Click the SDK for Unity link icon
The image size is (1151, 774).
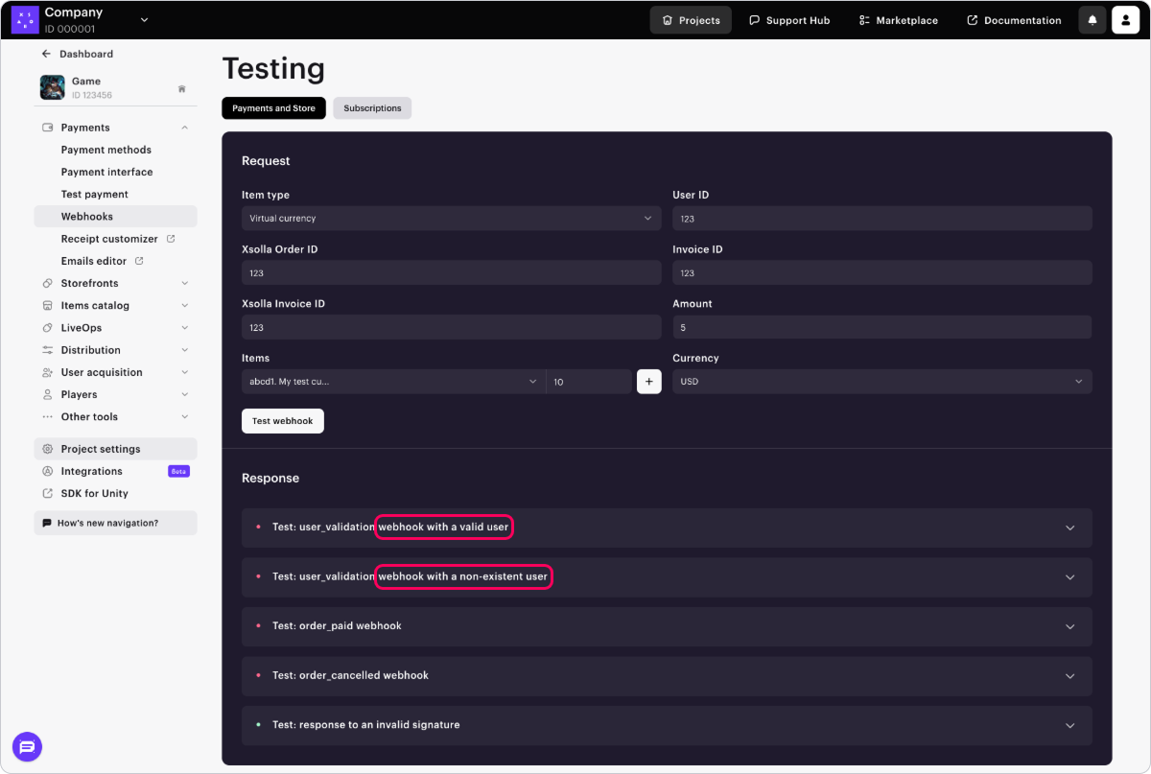point(47,493)
